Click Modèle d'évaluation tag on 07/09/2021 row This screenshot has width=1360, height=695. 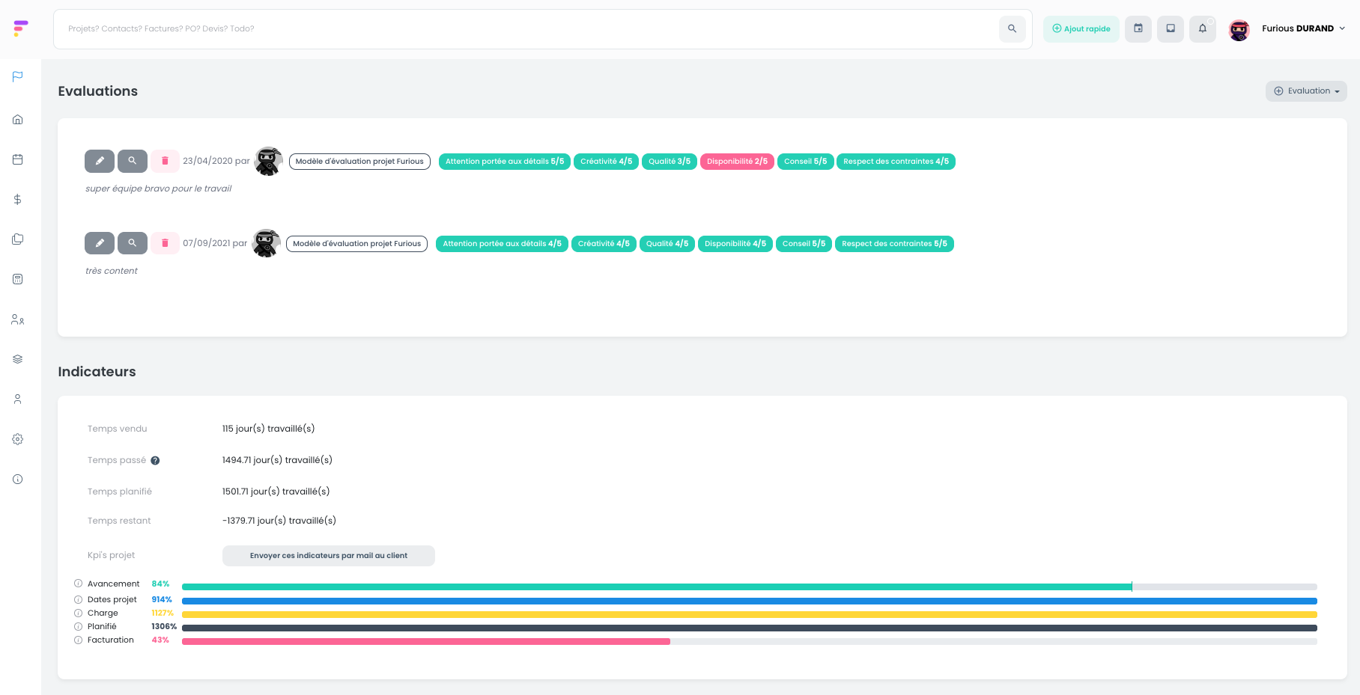pos(357,244)
